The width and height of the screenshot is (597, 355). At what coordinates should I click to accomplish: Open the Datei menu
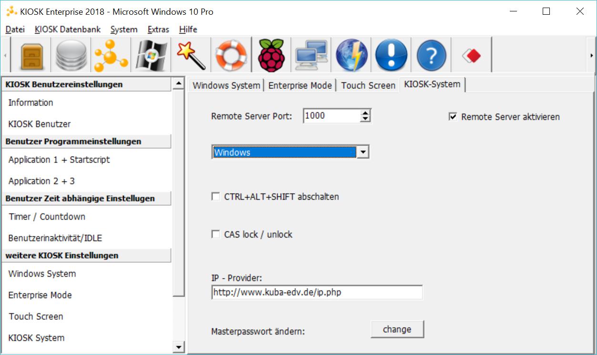[x=15, y=29]
